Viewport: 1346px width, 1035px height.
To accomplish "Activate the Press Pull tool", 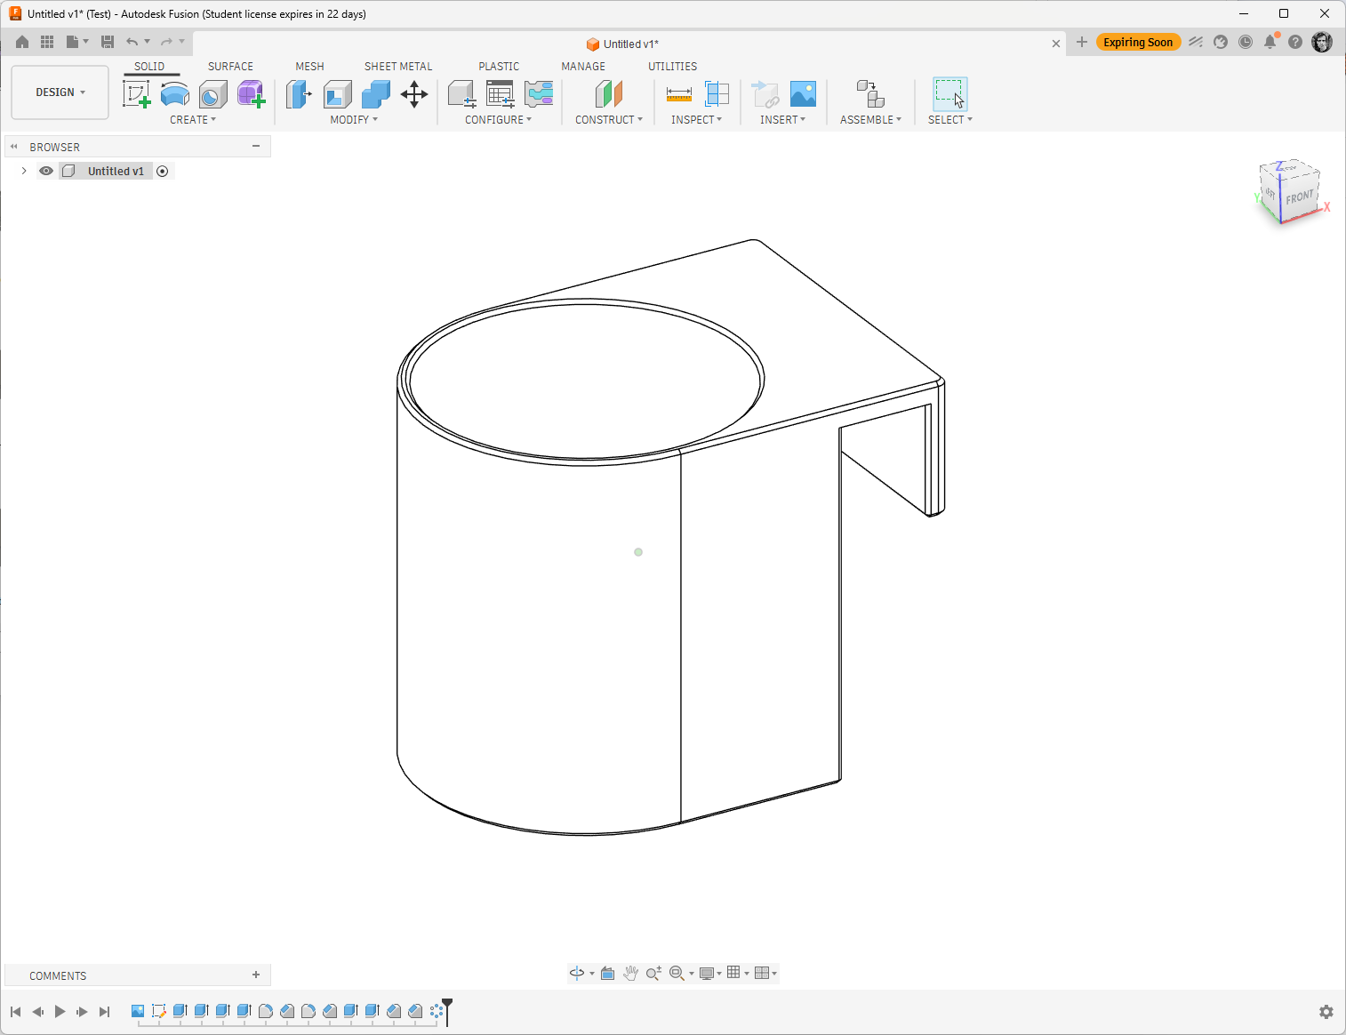I will coord(299,94).
